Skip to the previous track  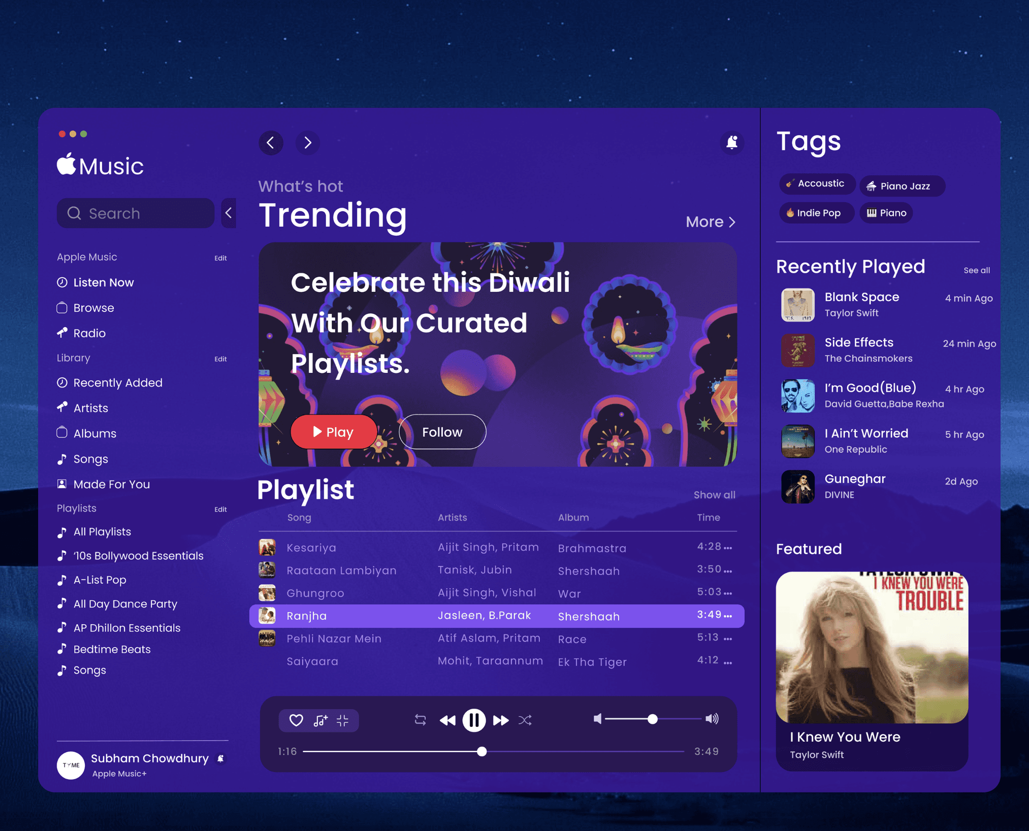click(447, 720)
